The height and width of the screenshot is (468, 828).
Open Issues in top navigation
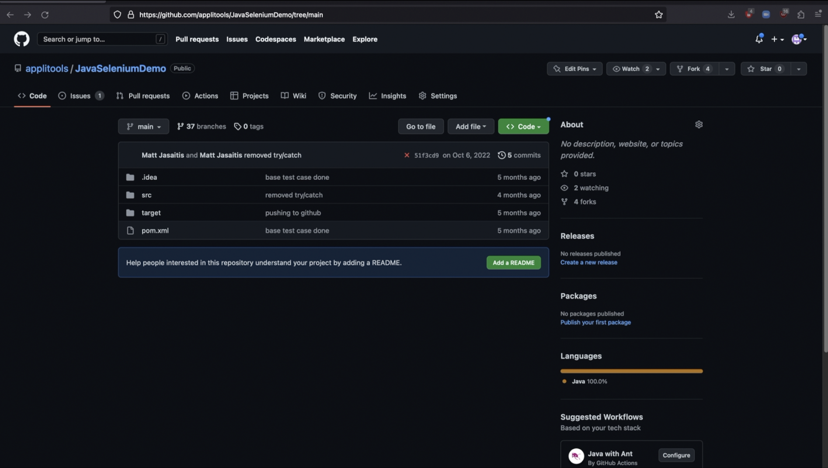coord(237,39)
